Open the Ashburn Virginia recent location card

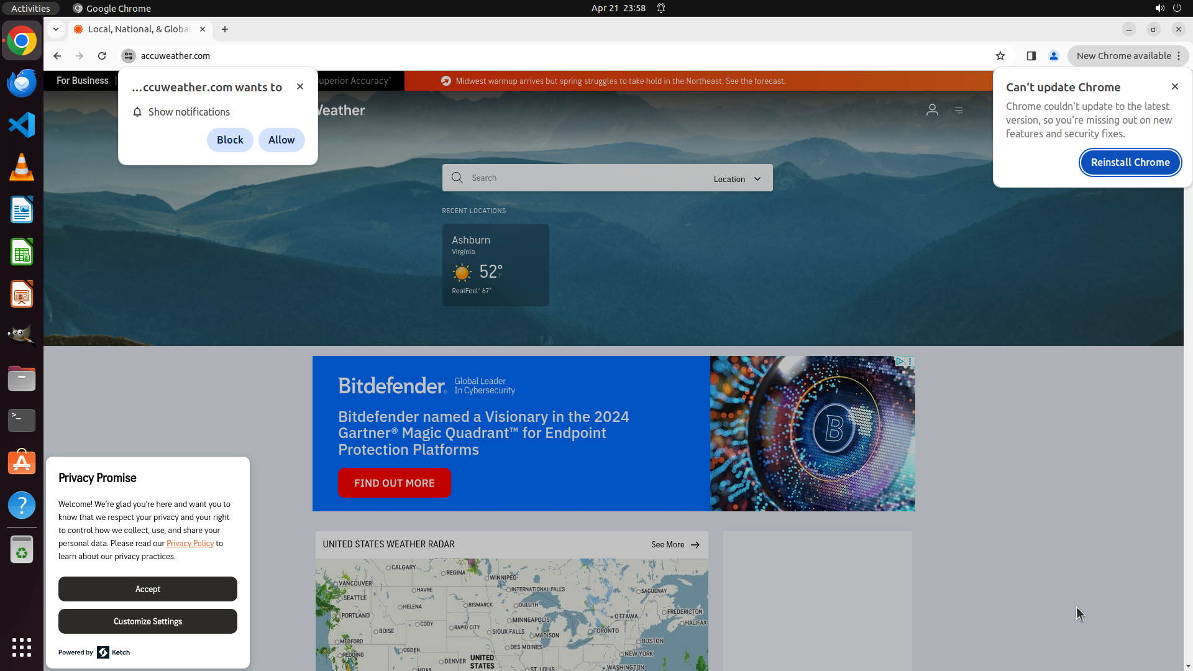495,265
